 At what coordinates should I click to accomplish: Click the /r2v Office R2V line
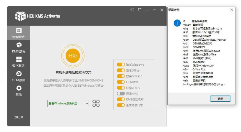(x=194, y=69)
